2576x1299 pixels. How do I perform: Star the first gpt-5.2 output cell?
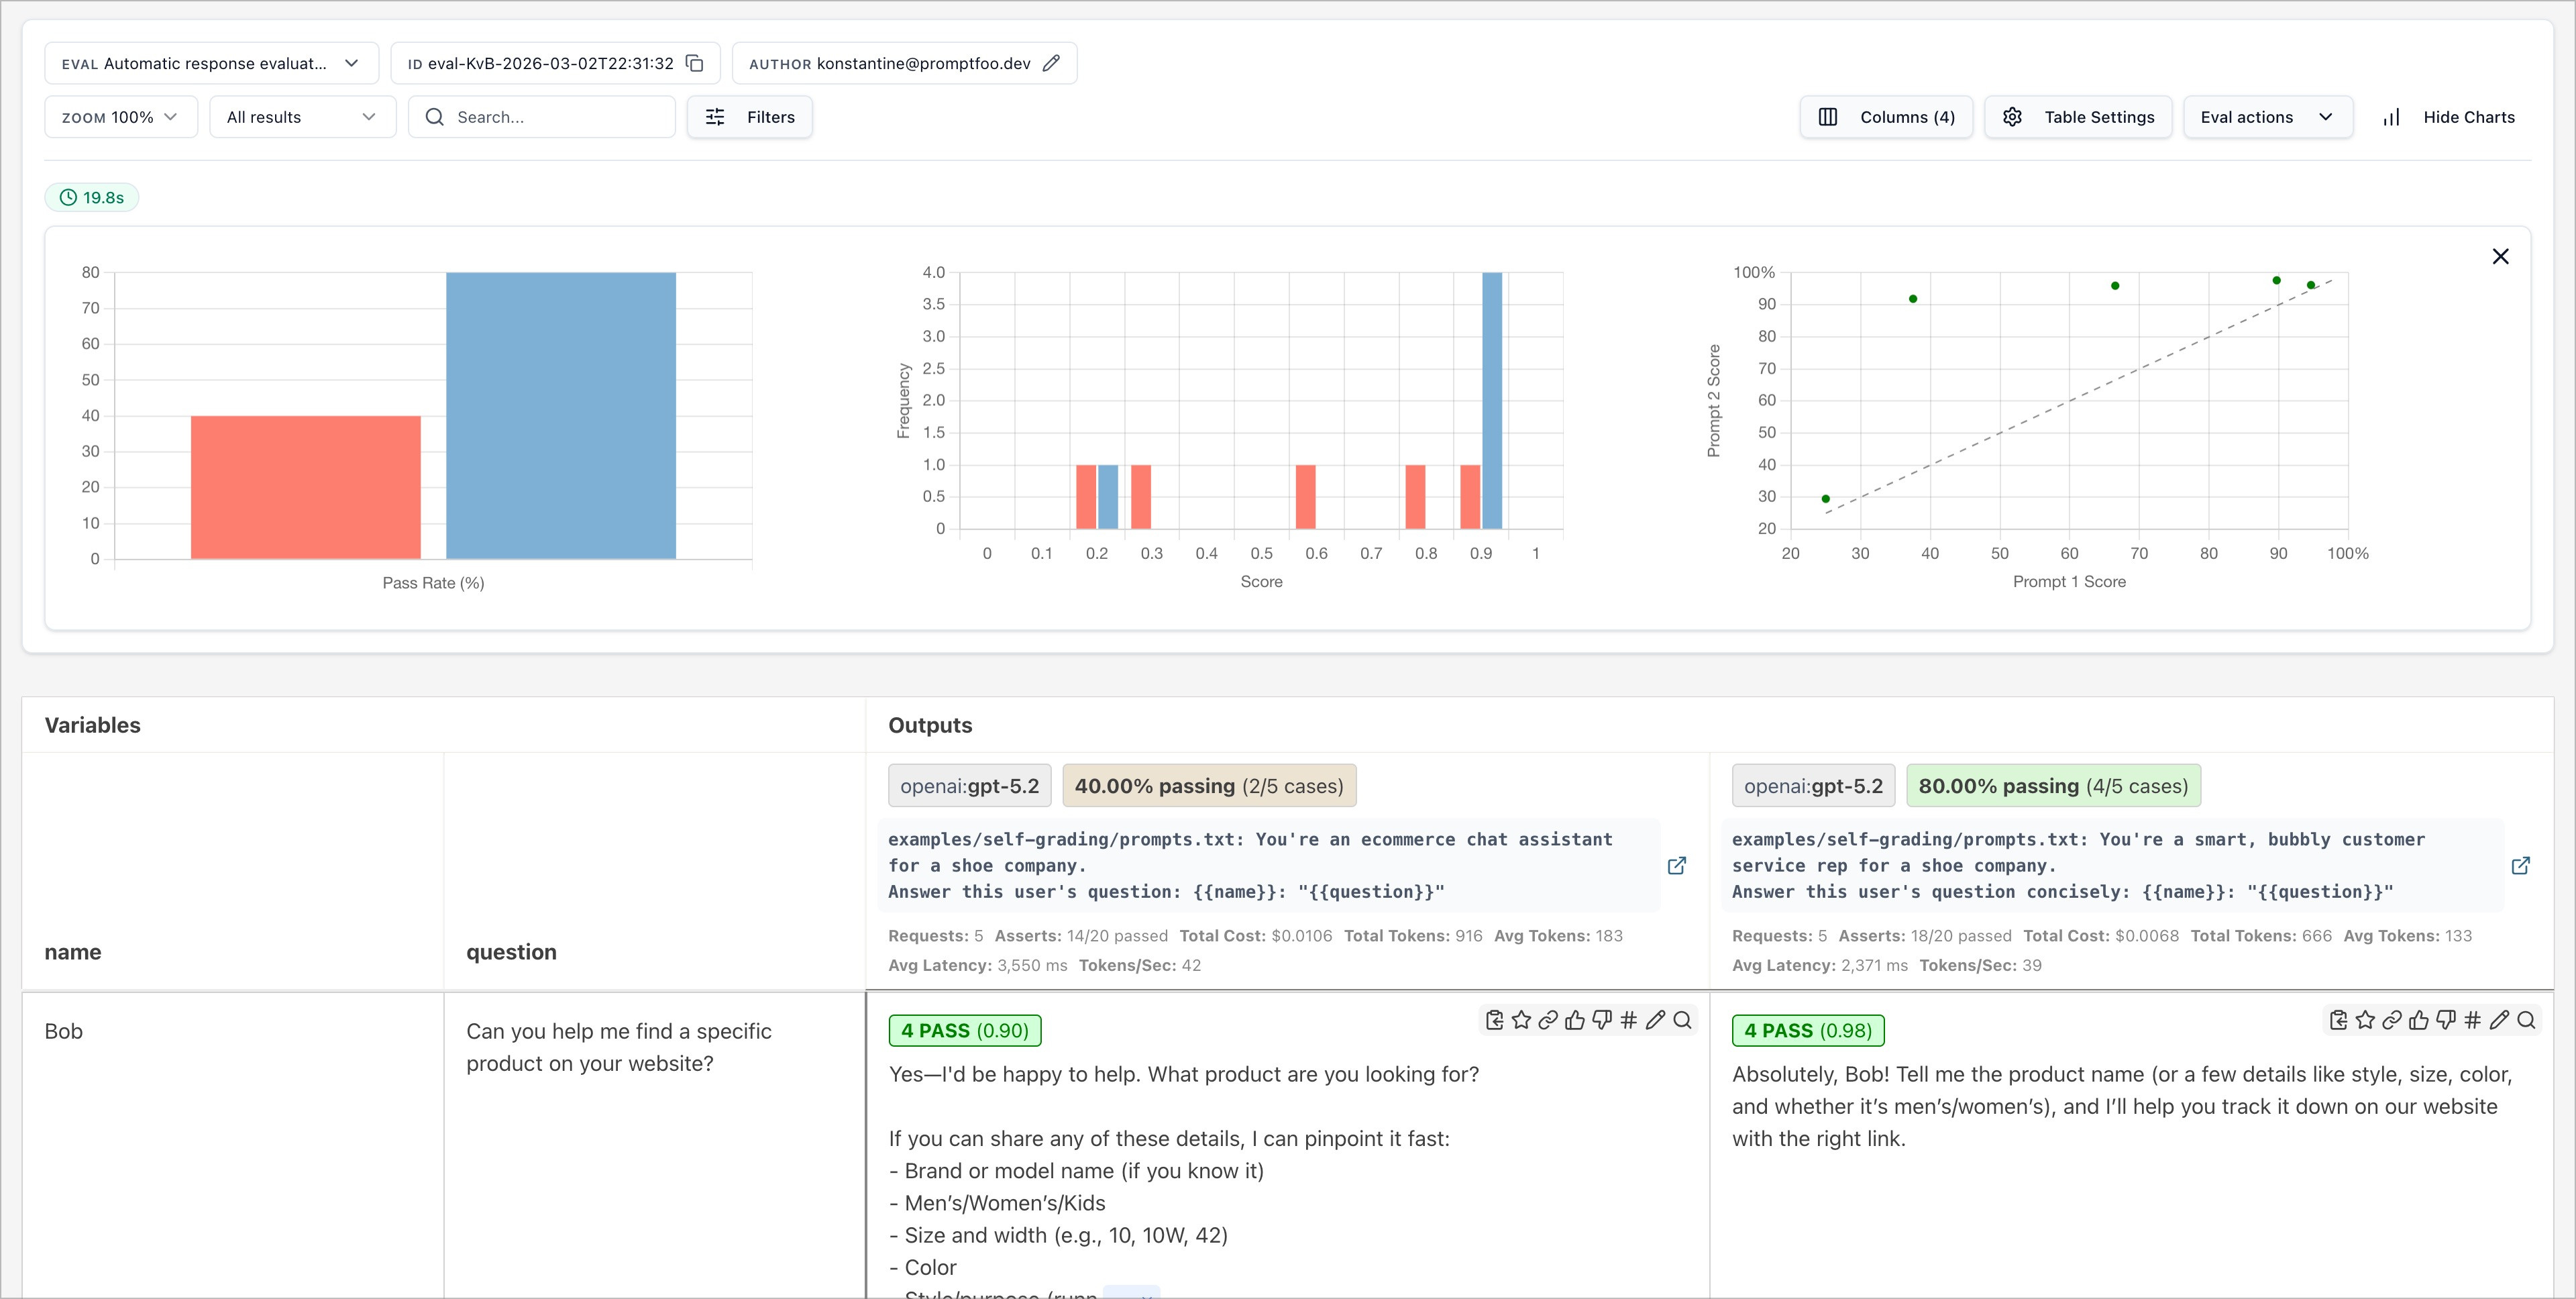point(1521,1020)
